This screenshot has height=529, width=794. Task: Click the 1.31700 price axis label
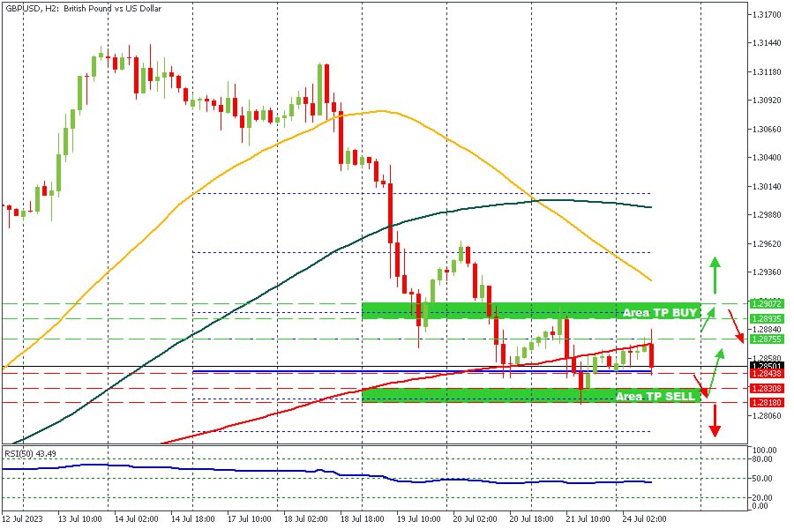click(766, 15)
